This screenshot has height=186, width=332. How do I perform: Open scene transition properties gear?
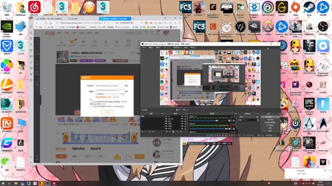257,117
